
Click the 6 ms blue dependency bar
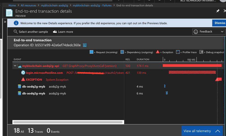coord(167,93)
